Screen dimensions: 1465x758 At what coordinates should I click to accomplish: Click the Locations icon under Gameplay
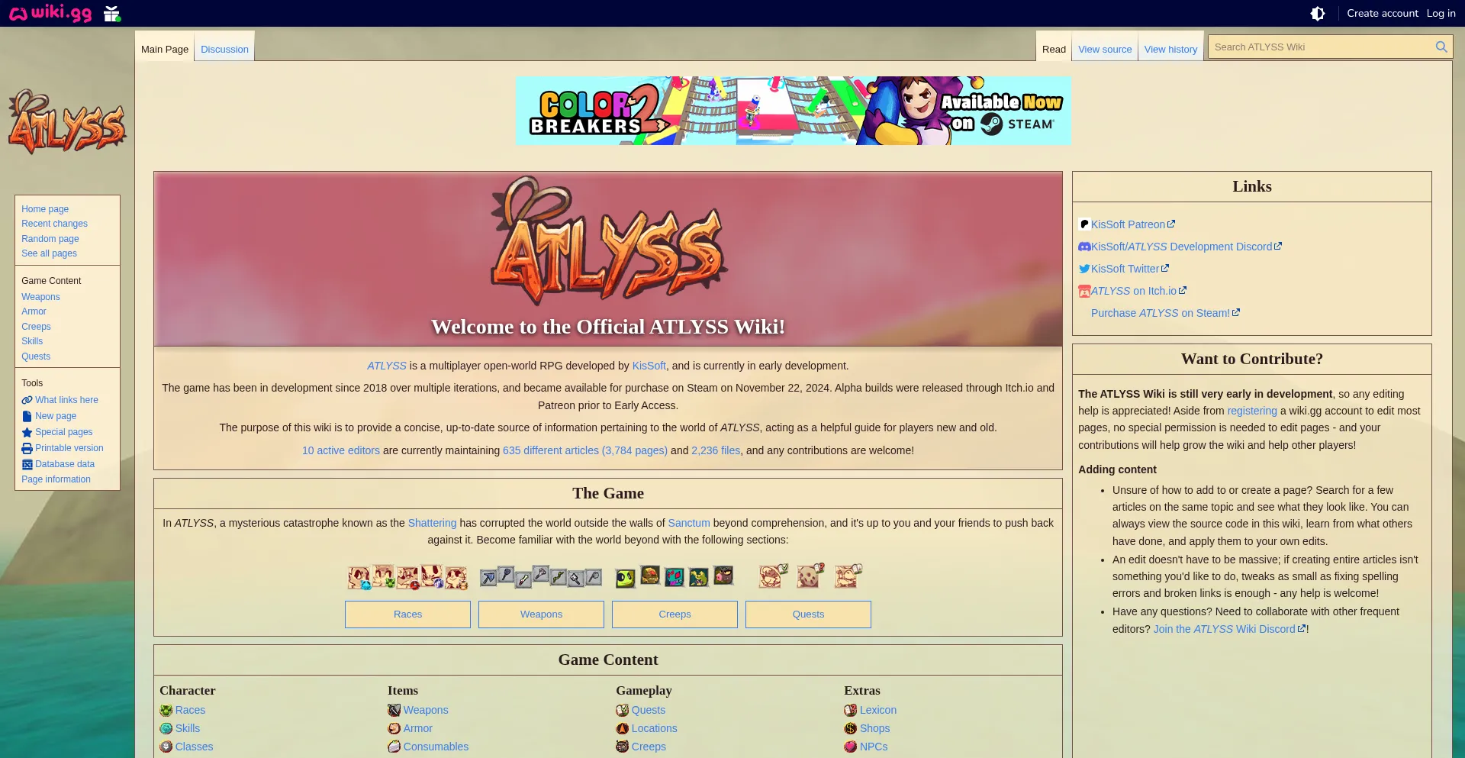click(x=623, y=728)
